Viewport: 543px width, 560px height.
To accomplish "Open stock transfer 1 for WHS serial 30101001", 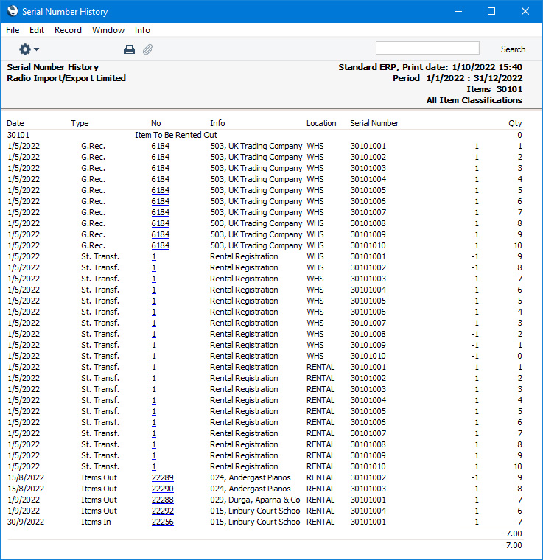I will pyautogui.click(x=154, y=256).
